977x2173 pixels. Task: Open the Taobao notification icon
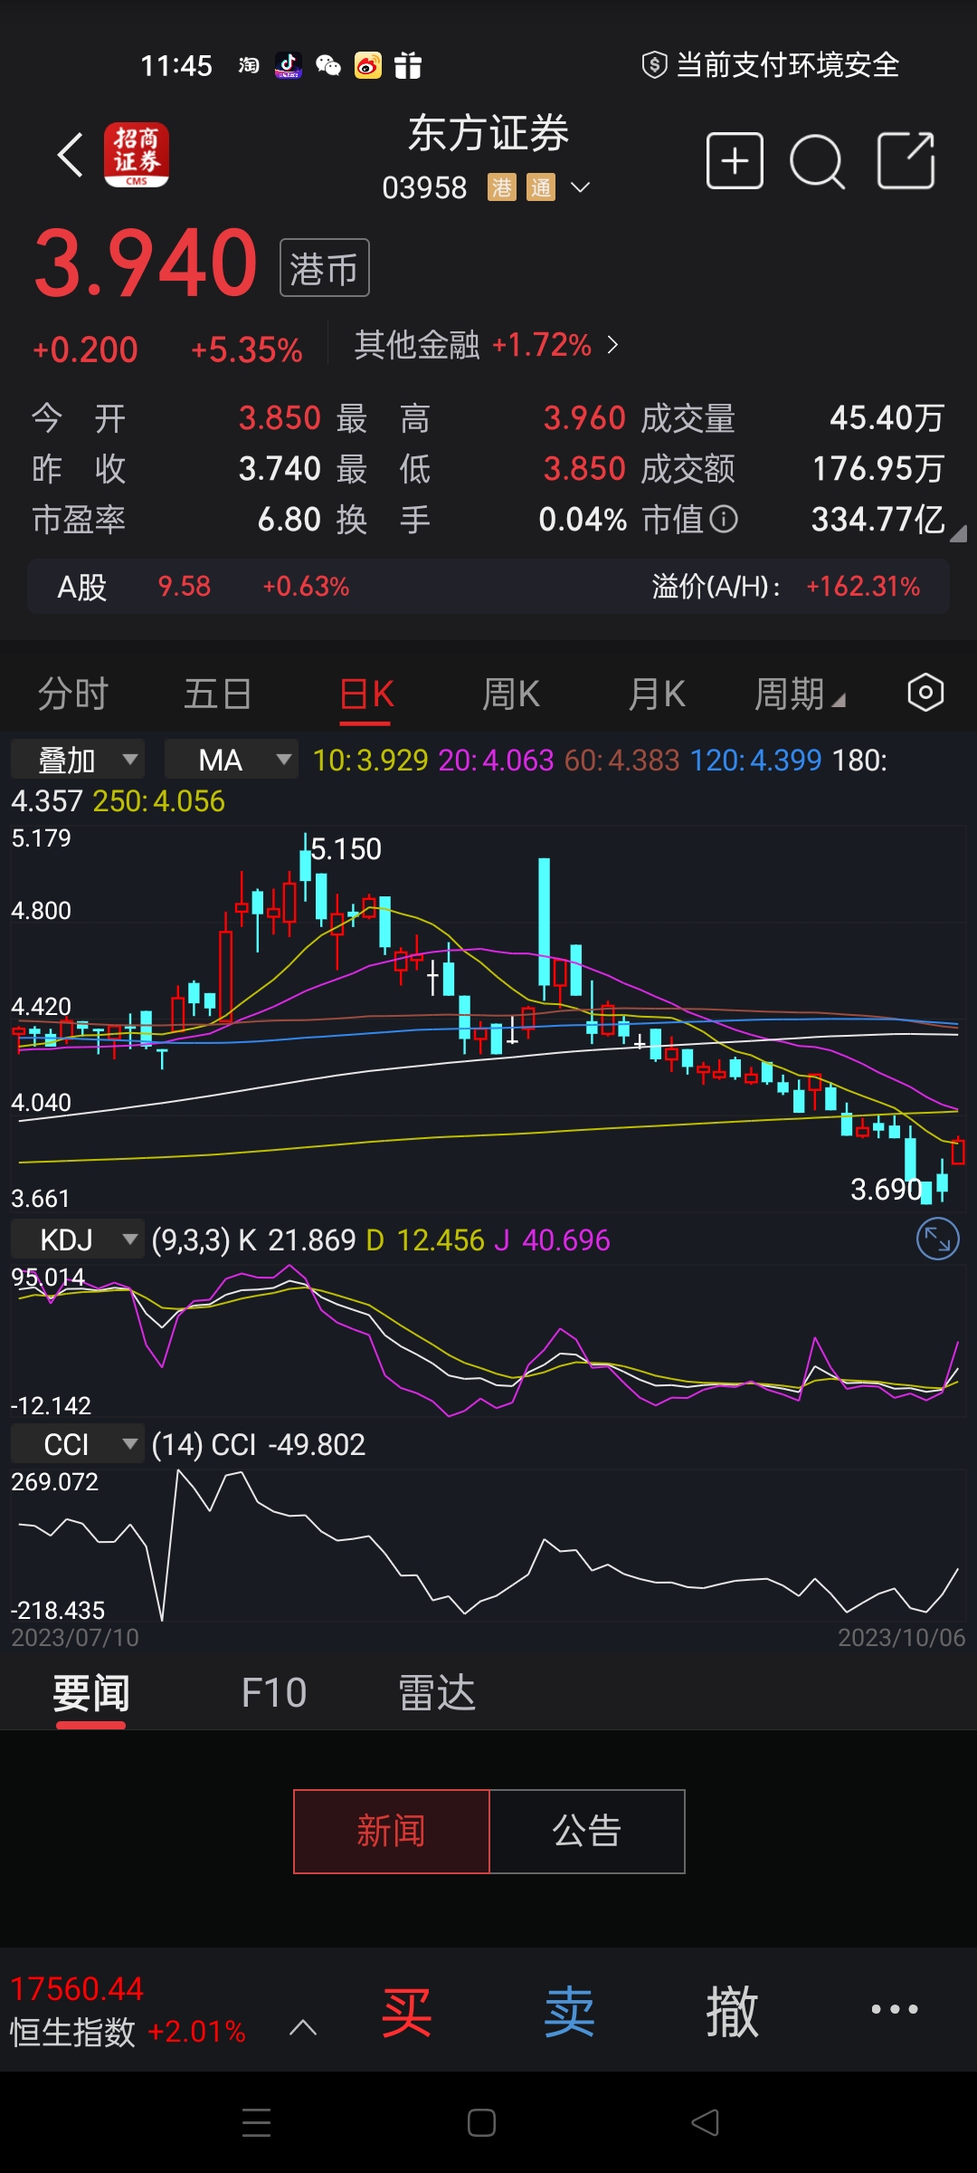coord(249,65)
